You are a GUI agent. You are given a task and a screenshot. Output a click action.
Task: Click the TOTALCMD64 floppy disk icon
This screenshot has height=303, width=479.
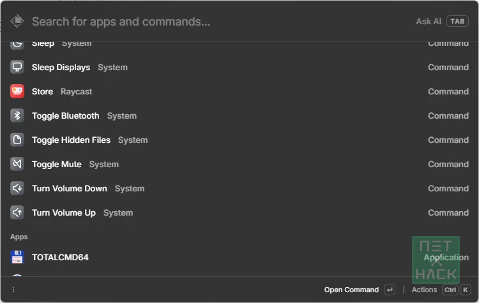pos(17,257)
